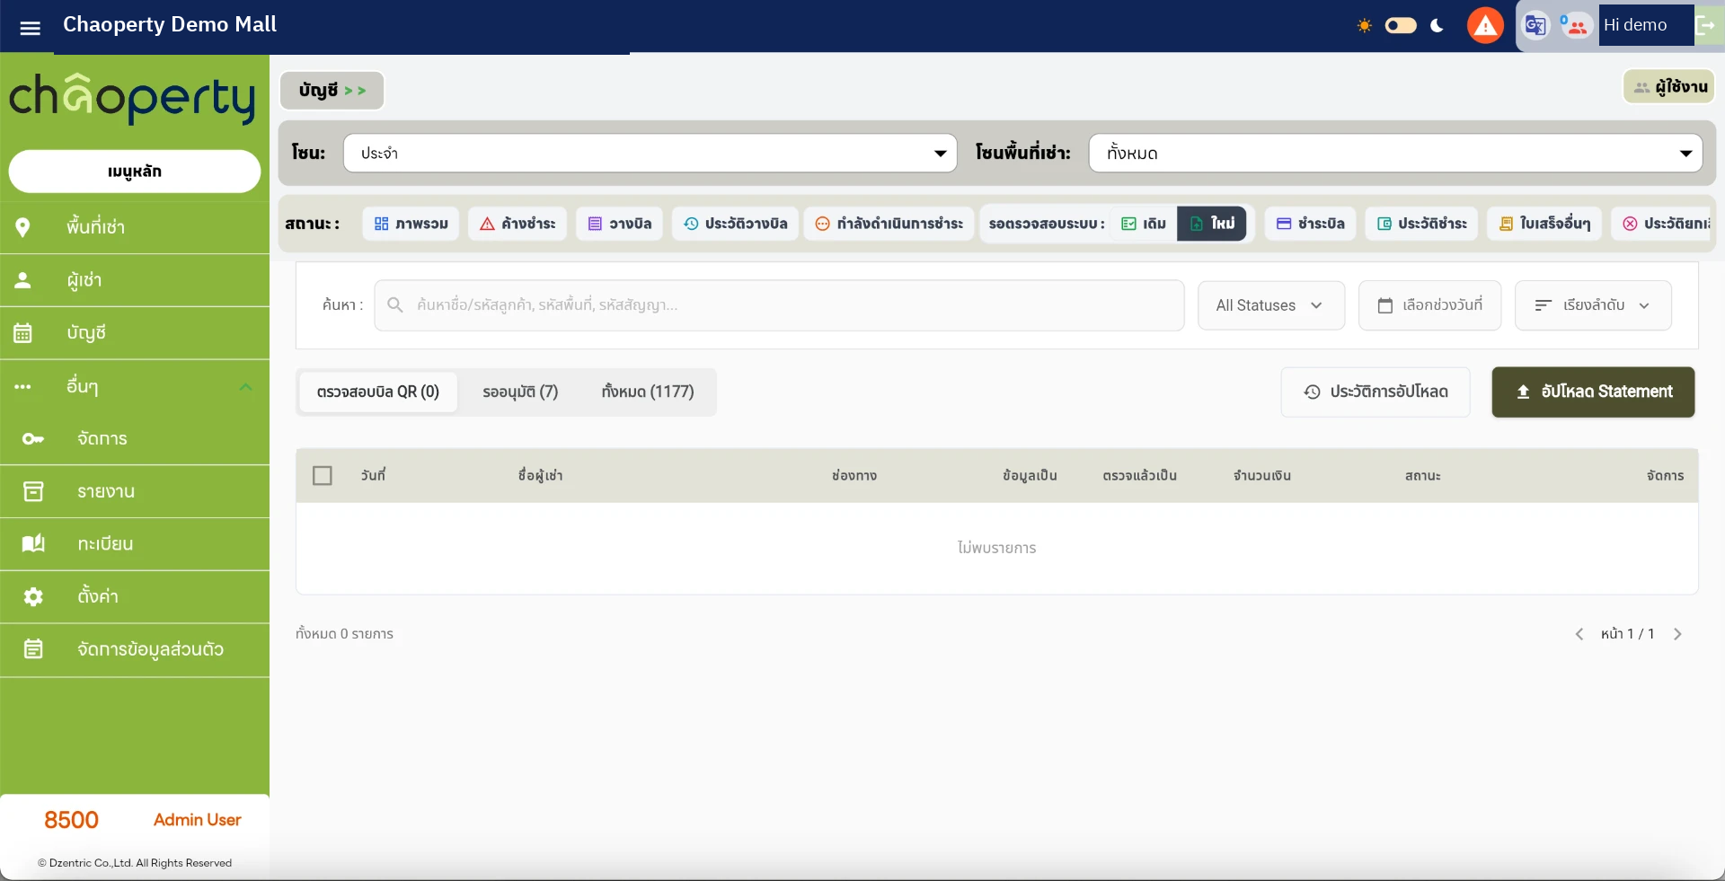Click the moon dark-mode icon
Screen dimensions: 1725x881
[x=1437, y=26]
